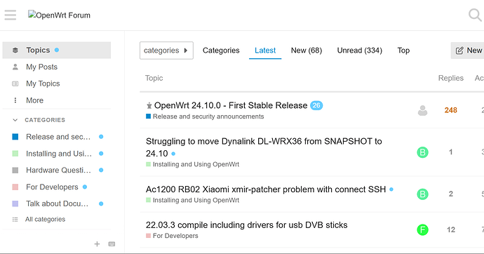The image size is (484, 254).
Task: Switch to the Unread (334) tab
Action: tap(360, 51)
